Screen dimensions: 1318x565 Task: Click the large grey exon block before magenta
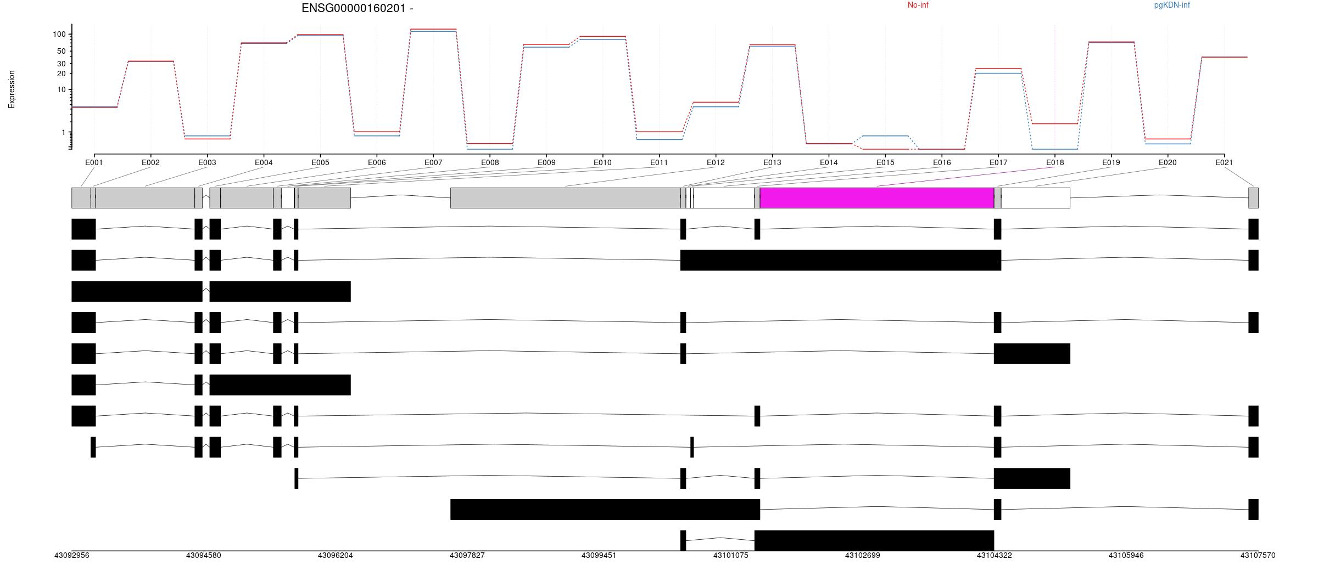pyautogui.click(x=565, y=198)
